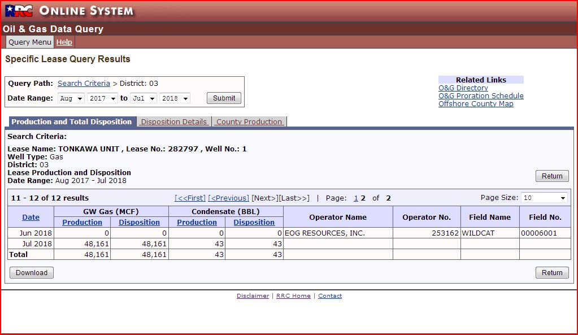Go to the [<Previous] results page
The height and width of the screenshot is (335, 578).
click(229, 198)
